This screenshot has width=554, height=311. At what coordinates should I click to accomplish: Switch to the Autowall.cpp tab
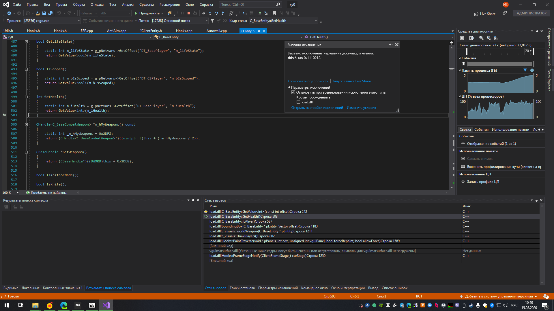pyautogui.click(x=216, y=31)
